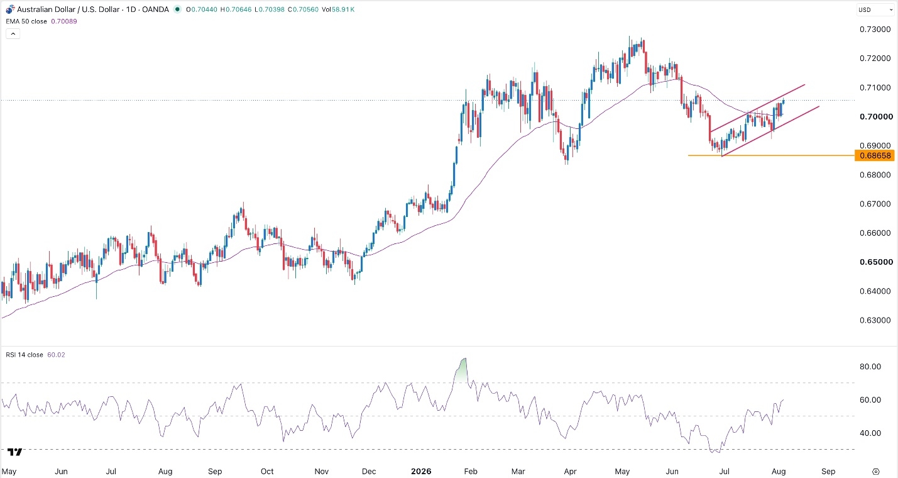Collapse the indicator legend with the chevron button
The image size is (898, 478).
coord(14,34)
